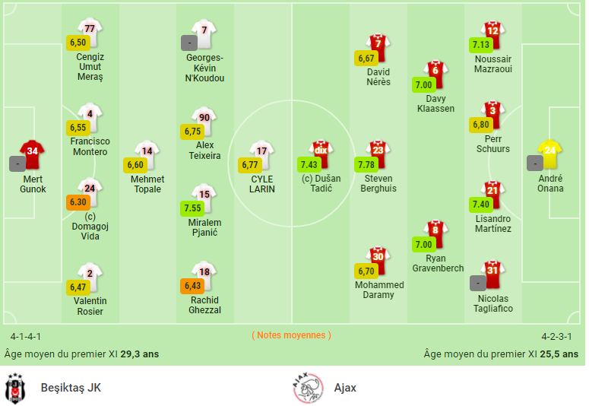Click Cyle Larin's number 17 shirt

click(261, 153)
